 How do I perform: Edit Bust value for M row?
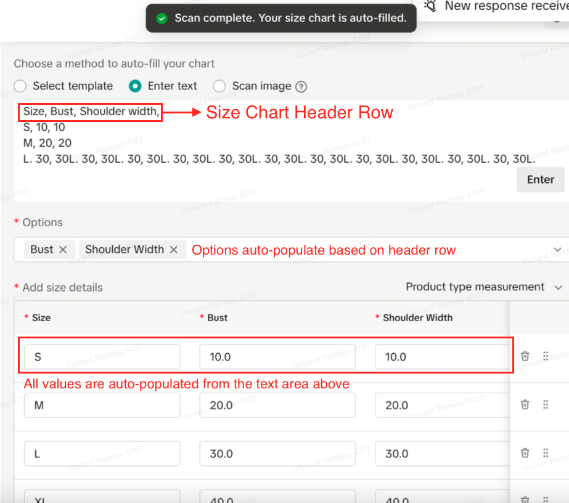277,405
